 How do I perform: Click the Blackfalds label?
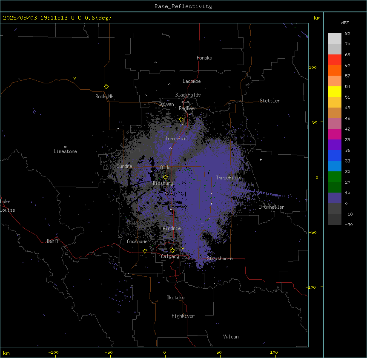188,95
